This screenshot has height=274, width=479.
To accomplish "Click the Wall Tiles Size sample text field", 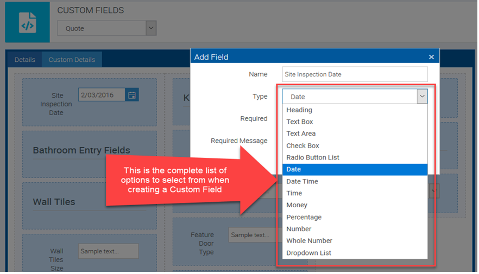I will tap(108, 251).
